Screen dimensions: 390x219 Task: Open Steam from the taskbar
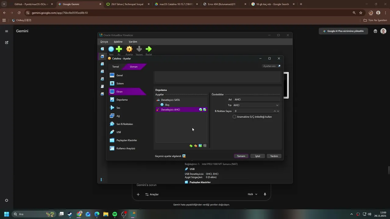coord(70,214)
